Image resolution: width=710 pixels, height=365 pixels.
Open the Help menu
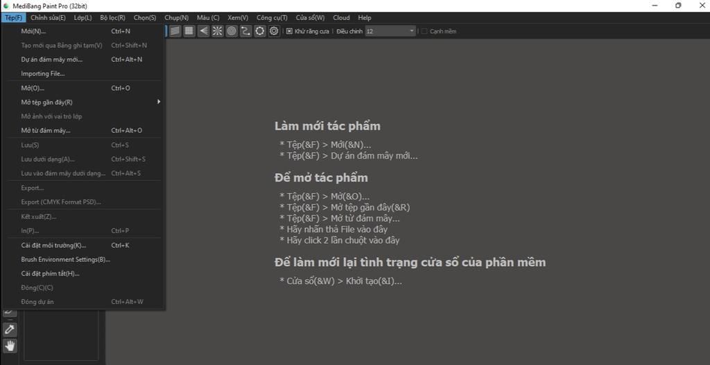tap(365, 17)
